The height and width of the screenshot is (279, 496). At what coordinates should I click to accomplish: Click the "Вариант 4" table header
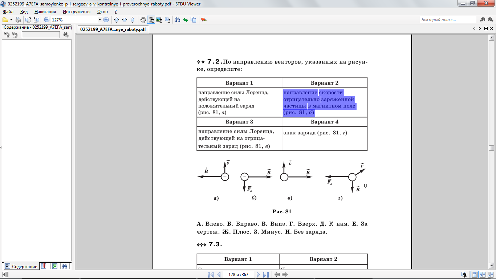pyautogui.click(x=325, y=122)
